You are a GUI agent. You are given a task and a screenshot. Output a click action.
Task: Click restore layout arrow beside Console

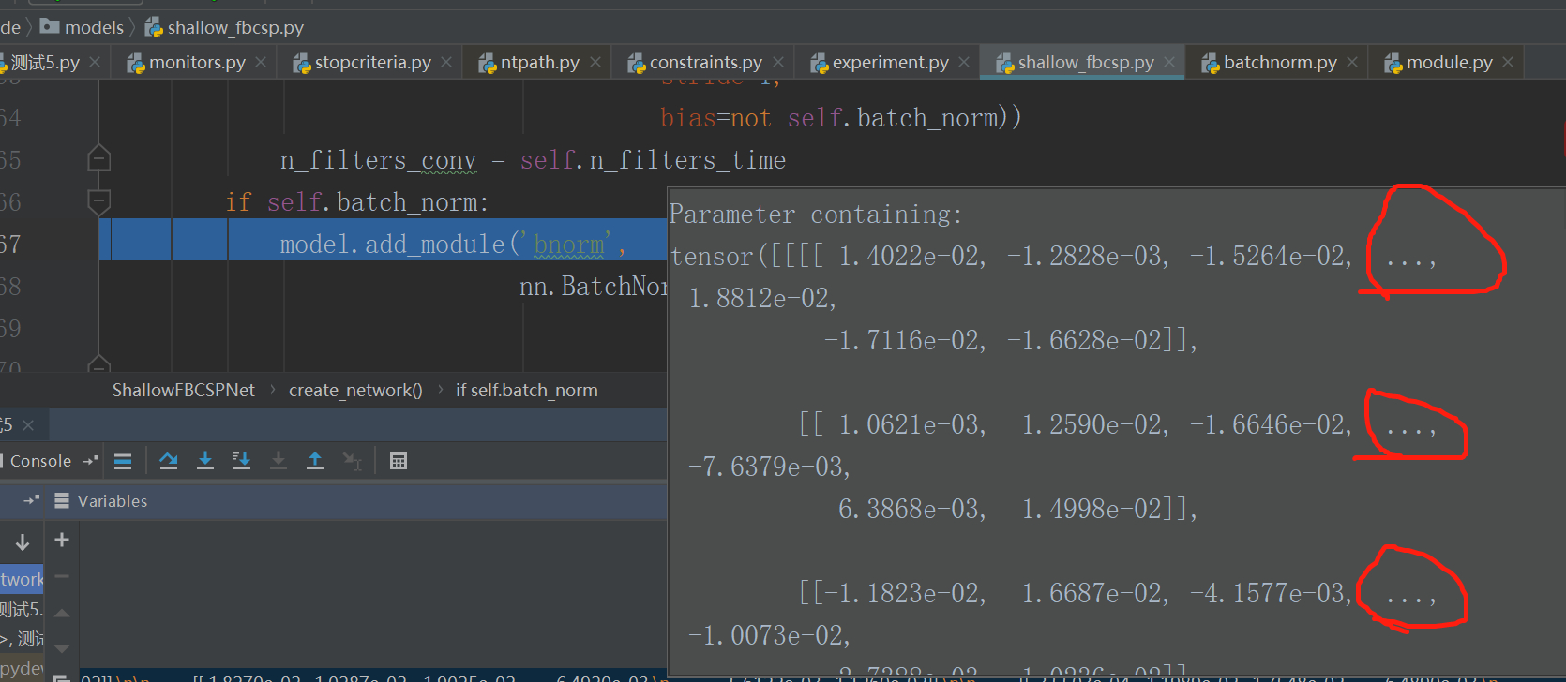click(x=90, y=461)
